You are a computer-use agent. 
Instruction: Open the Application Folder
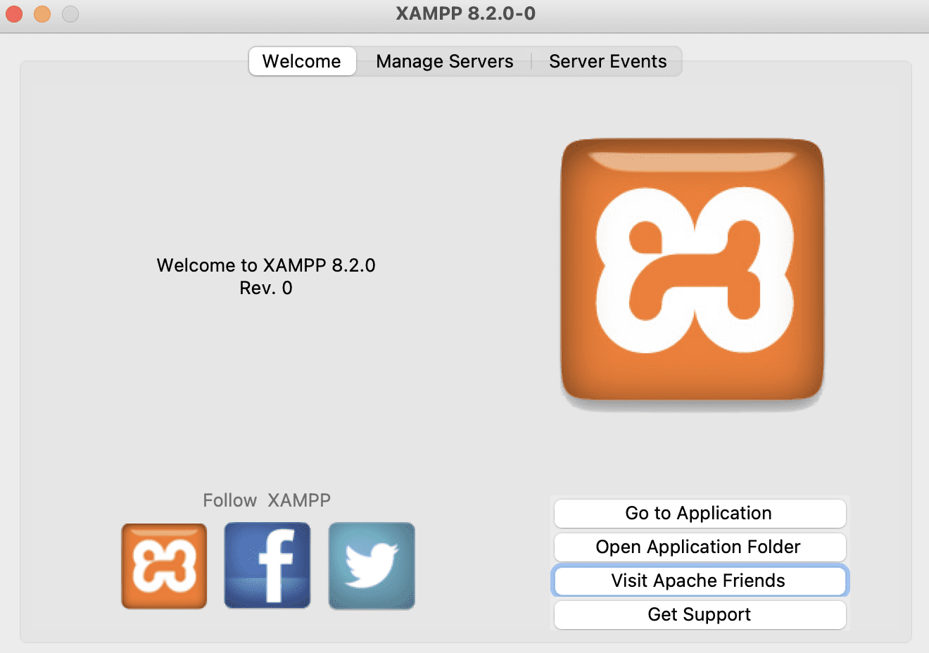click(x=700, y=547)
